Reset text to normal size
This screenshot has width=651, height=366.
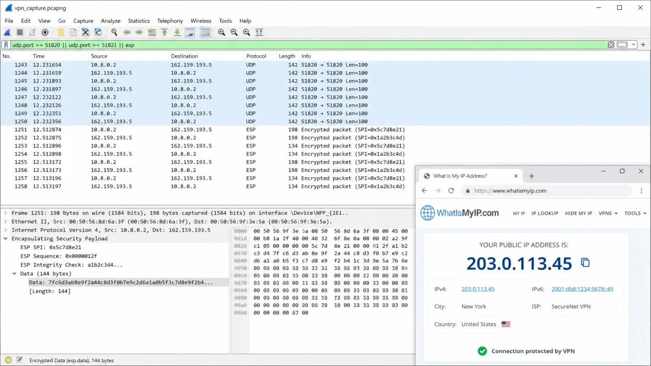point(246,33)
